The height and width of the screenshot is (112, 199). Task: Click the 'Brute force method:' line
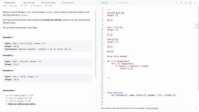point(117,56)
